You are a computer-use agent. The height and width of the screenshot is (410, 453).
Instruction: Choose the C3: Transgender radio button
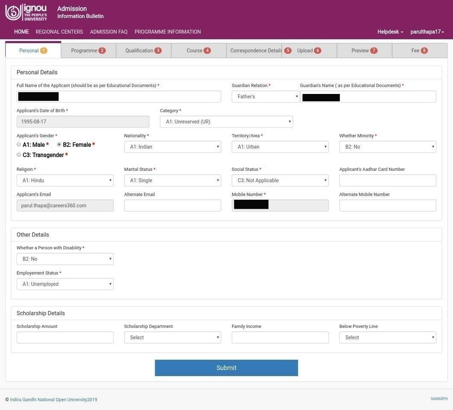[19, 155]
